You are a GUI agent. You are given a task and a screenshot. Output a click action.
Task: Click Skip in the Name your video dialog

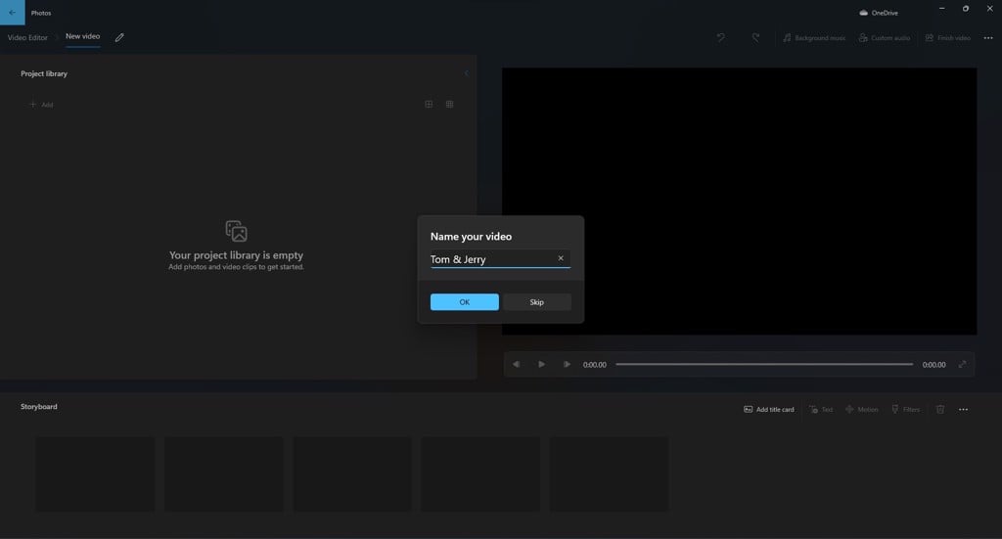point(537,302)
